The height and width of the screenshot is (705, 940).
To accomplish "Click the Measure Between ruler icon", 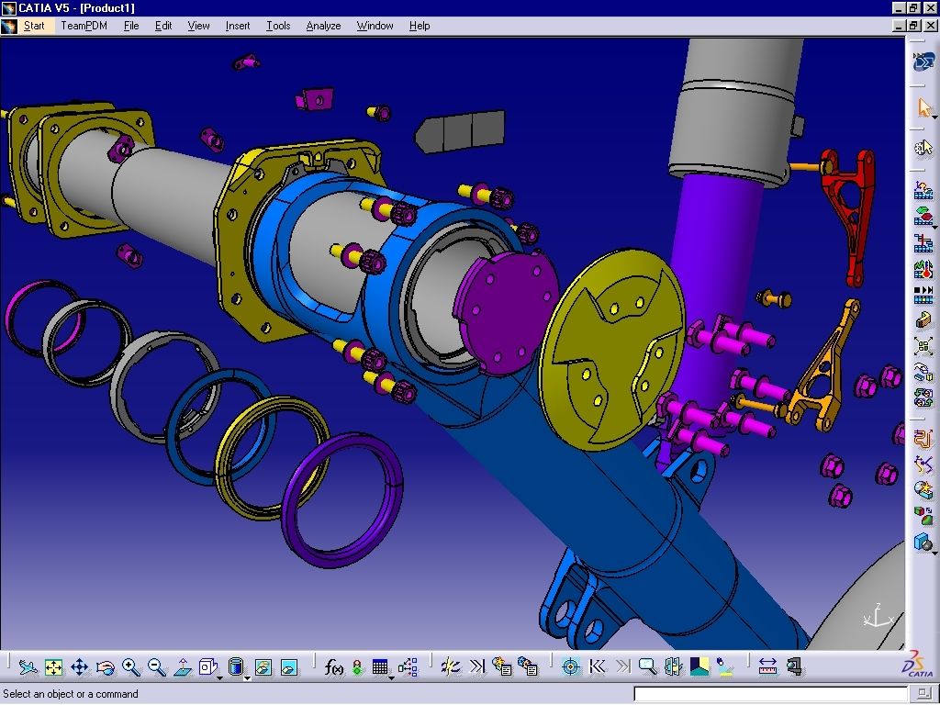I will [768, 667].
